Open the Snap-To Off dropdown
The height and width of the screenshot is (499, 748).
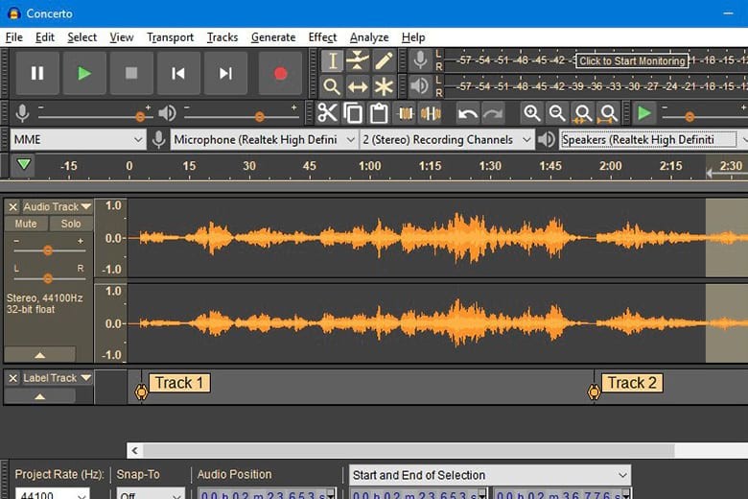tap(151, 494)
